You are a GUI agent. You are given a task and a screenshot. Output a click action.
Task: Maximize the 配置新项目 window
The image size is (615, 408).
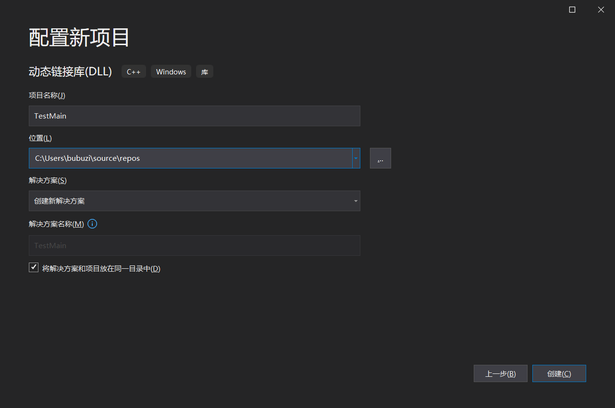coord(572,10)
